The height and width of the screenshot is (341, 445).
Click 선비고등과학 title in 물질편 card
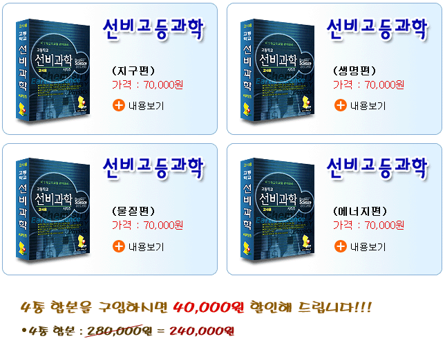(x=153, y=168)
